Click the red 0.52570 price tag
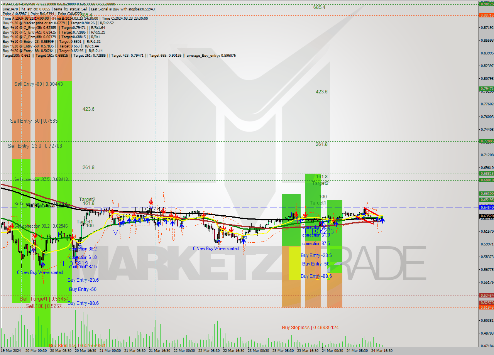This screenshot has width=494, height=355. click(x=486, y=303)
